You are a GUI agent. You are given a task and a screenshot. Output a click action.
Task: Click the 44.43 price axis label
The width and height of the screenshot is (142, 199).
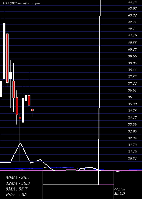[132, 3]
